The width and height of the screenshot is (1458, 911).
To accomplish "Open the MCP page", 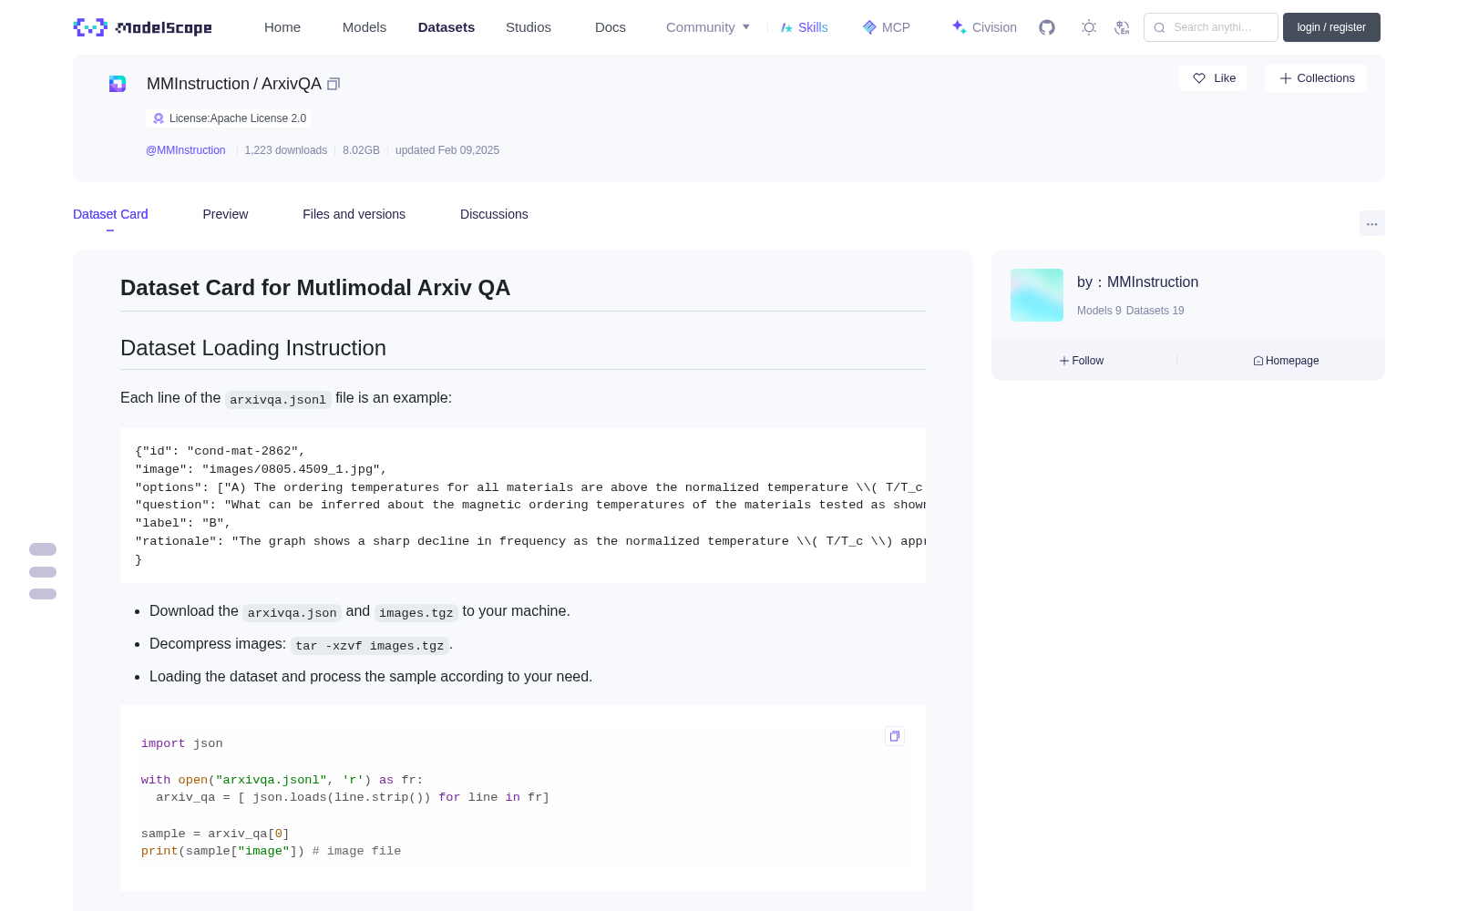I will tap(886, 27).
